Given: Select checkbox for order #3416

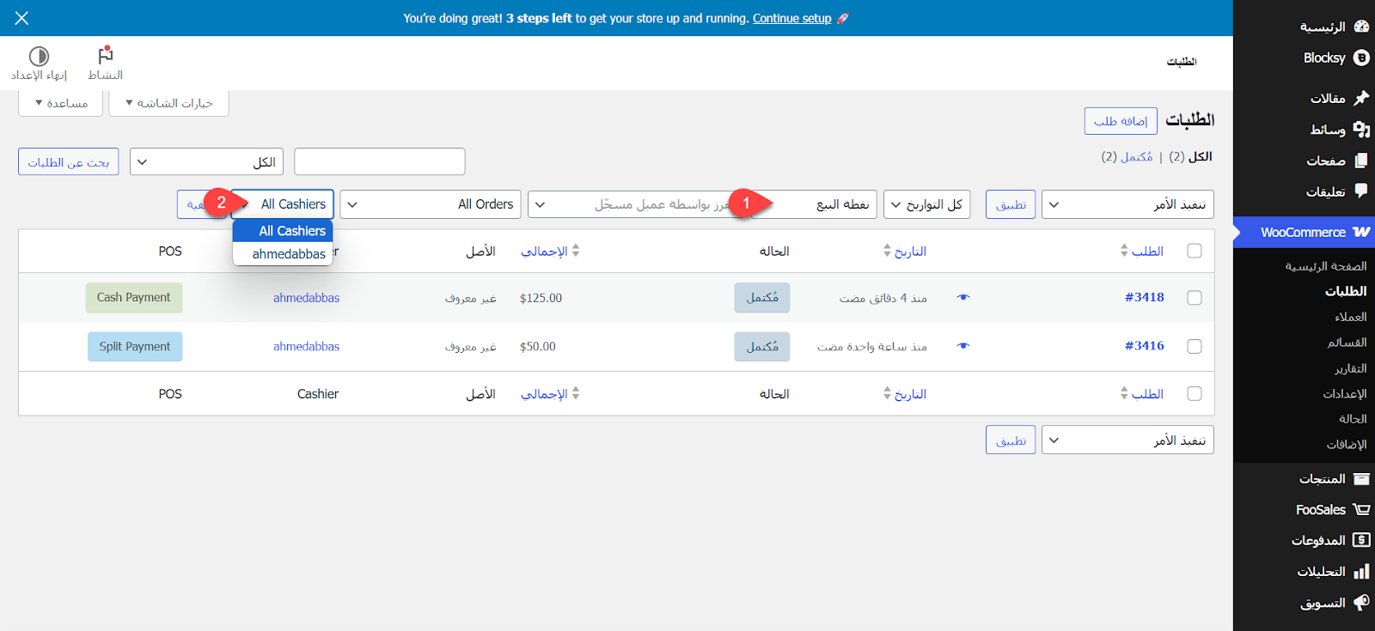Looking at the screenshot, I should tap(1194, 346).
